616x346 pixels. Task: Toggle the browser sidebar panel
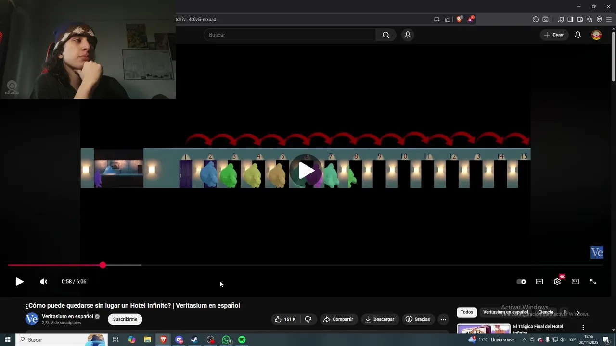point(570,19)
